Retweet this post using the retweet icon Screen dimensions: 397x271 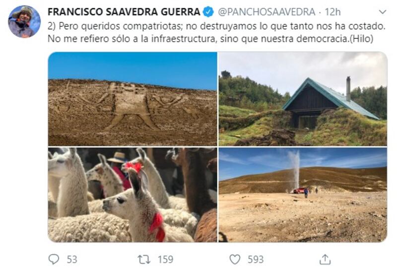[144, 260]
